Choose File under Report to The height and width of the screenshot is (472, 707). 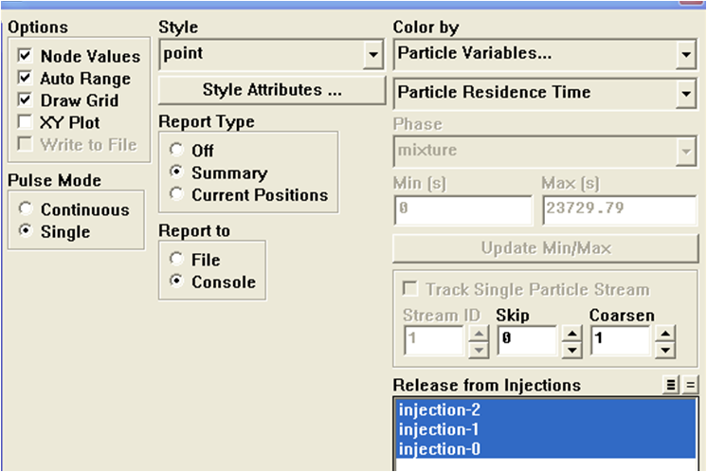pos(175,260)
